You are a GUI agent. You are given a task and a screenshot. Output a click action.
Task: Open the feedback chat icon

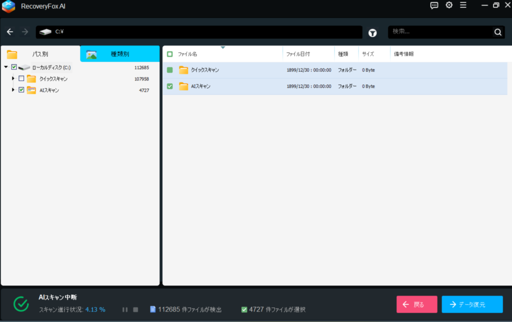coord(434,5)
